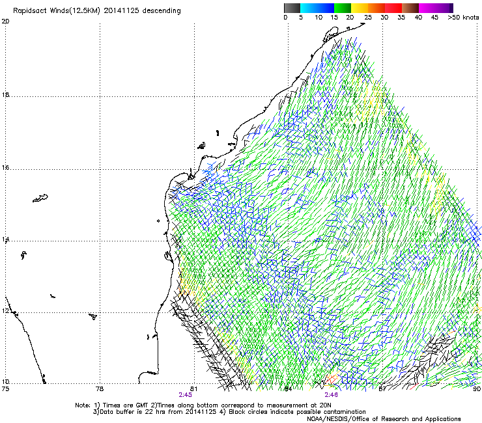Click the '10' legend scale number
The image size is (482, 423).
[x=319, y=18]
